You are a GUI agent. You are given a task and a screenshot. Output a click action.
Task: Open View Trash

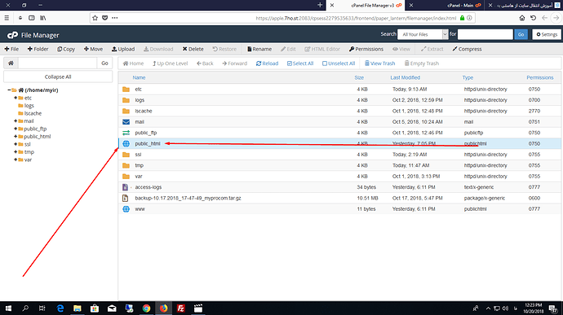click(379, 63)
